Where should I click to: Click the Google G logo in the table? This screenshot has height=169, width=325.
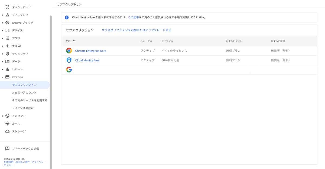(69, 69)
